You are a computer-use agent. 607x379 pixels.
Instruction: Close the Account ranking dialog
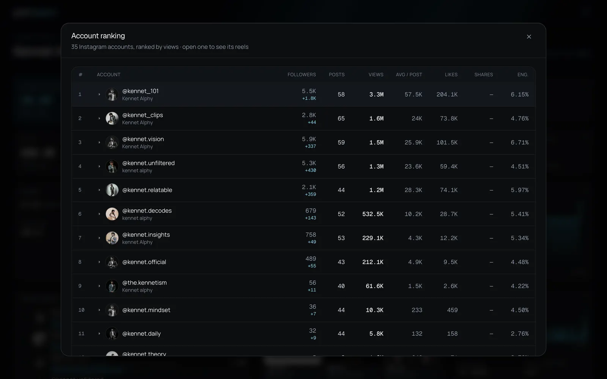(529, 37)
